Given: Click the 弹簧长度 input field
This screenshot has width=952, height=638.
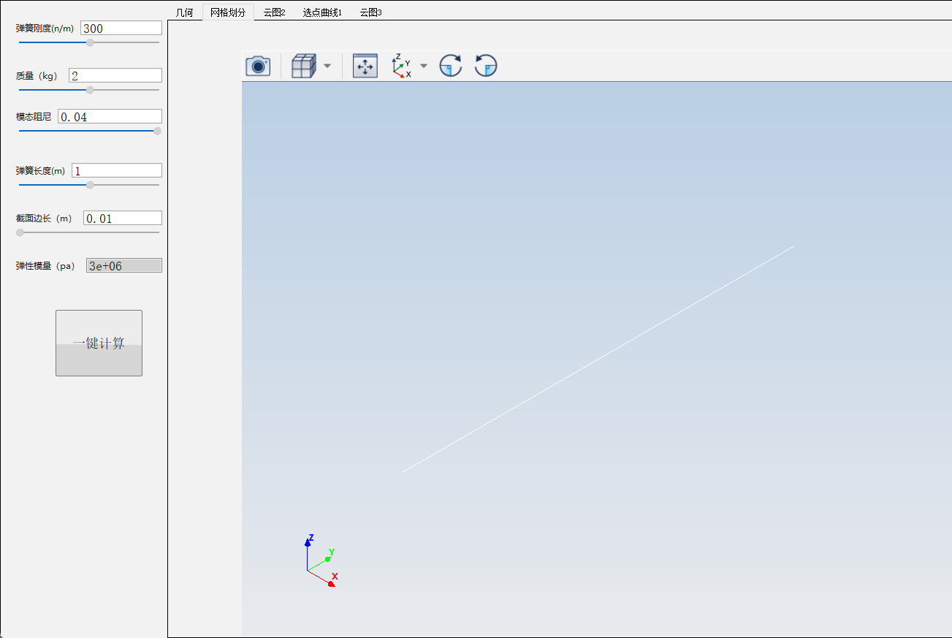Looking at the screenshot, I should coord(117,170).
